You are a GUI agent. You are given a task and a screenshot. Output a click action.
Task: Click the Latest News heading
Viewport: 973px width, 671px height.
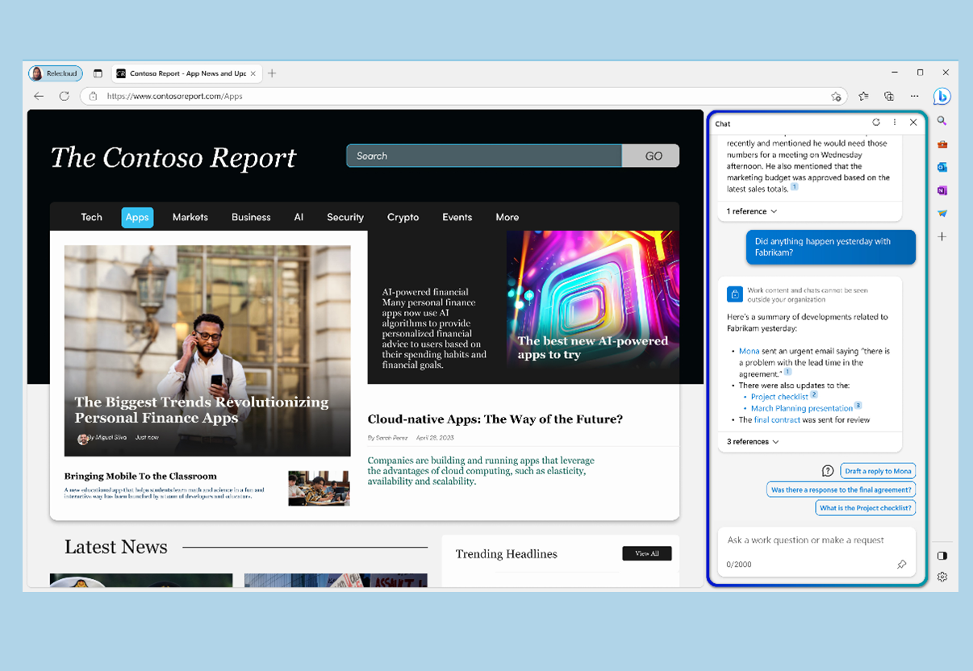(116, 547)
